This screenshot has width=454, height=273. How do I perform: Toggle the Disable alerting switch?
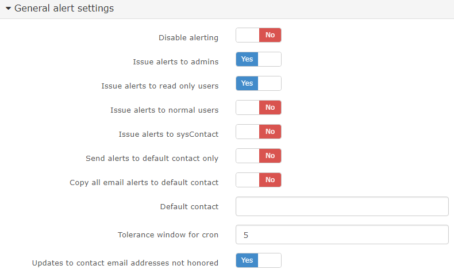pyautogui.click(x=258, y=36)
